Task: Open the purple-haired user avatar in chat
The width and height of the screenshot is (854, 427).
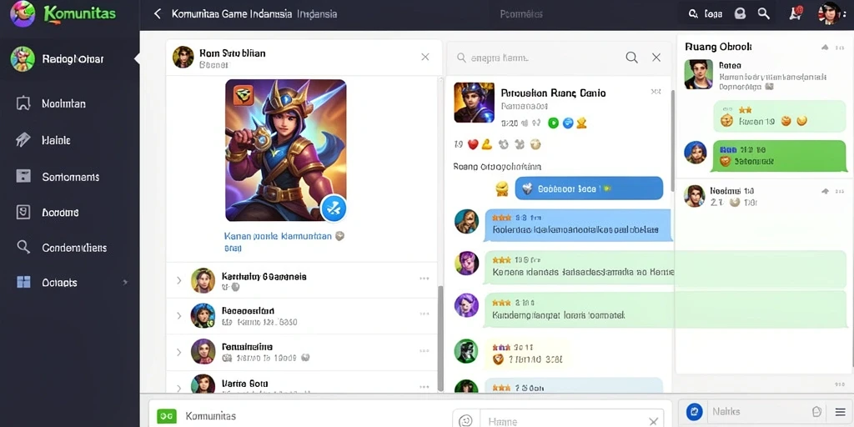Action: pyautogui.click(x=467, y=263)
